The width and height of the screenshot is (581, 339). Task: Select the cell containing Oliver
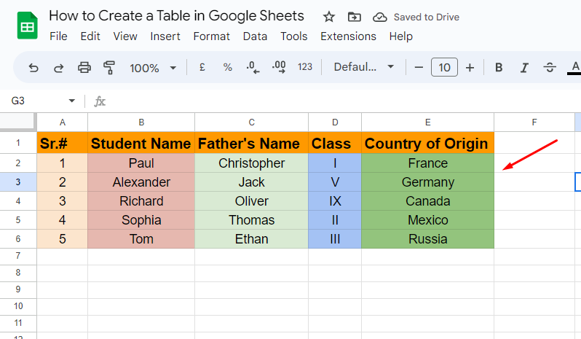click(x=252, y=201)
